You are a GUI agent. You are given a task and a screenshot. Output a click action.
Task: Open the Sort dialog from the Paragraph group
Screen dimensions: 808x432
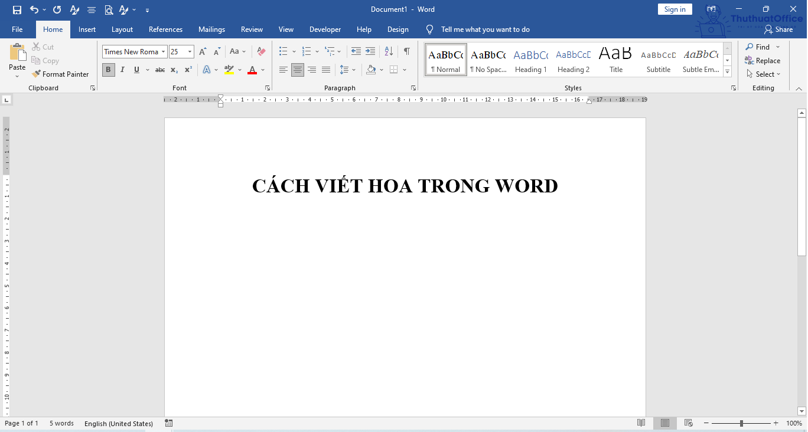point(388,51)
